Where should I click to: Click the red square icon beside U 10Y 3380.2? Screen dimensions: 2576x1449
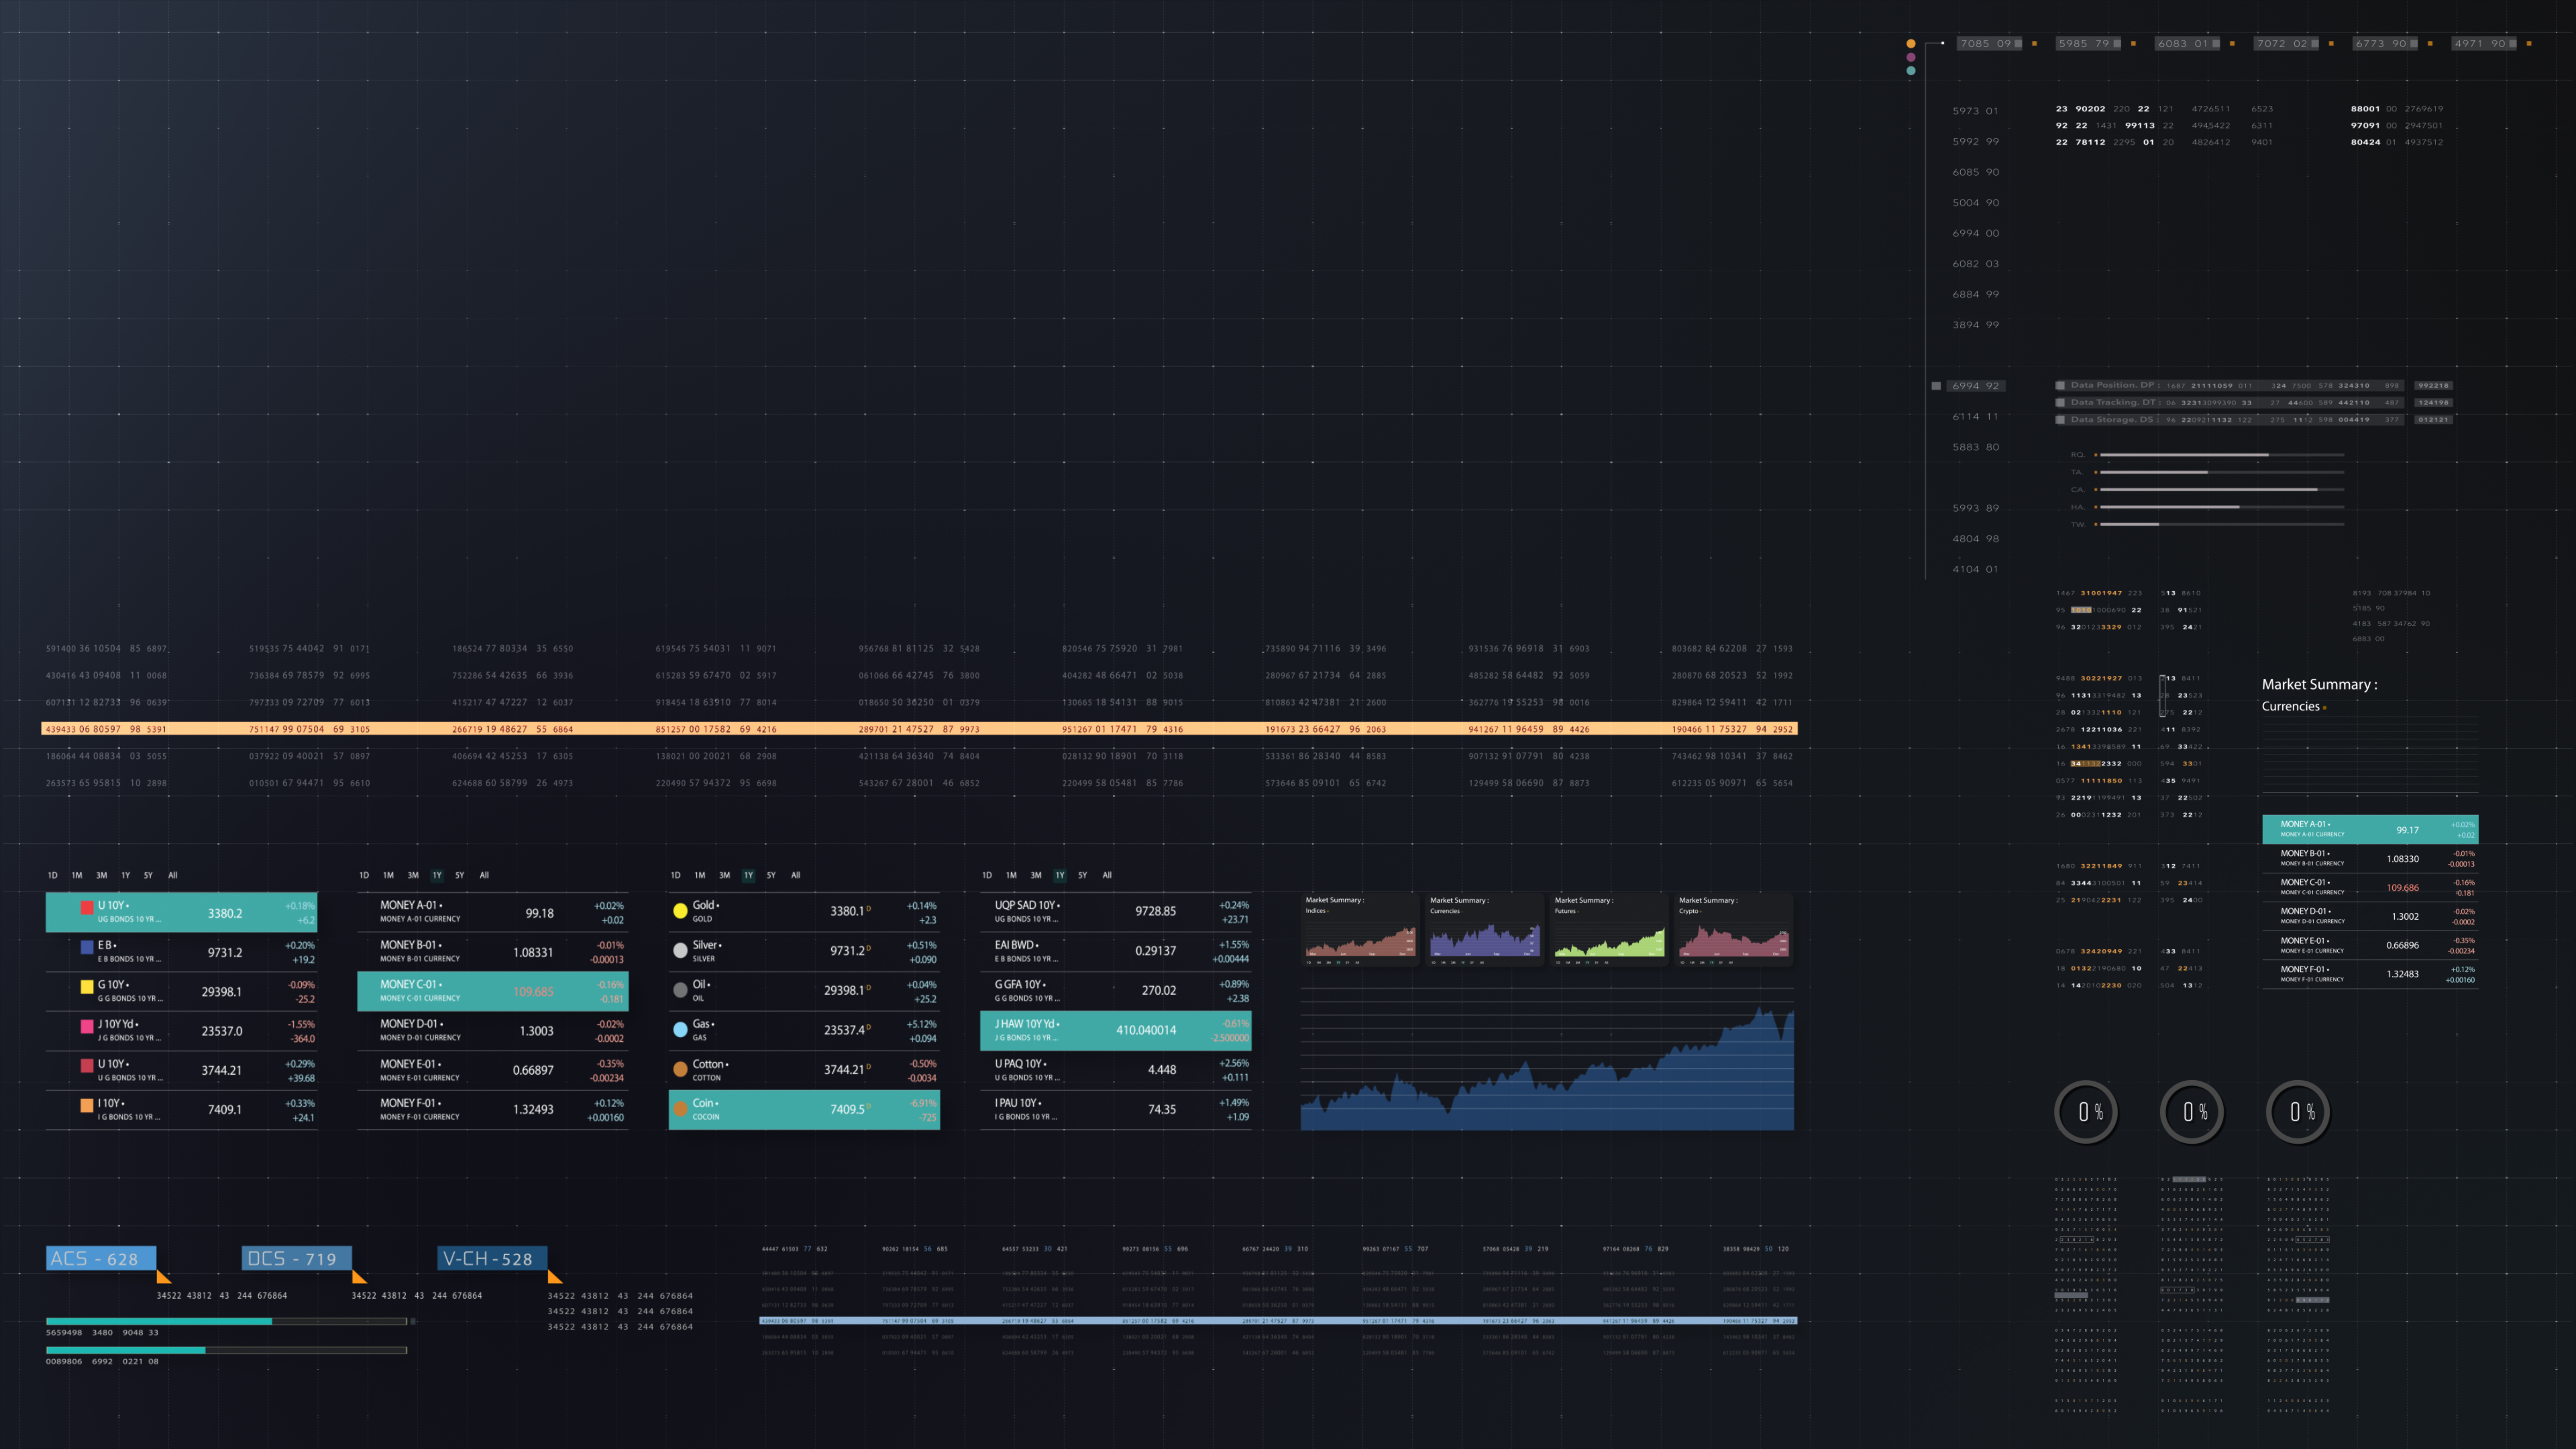point(87,907)
